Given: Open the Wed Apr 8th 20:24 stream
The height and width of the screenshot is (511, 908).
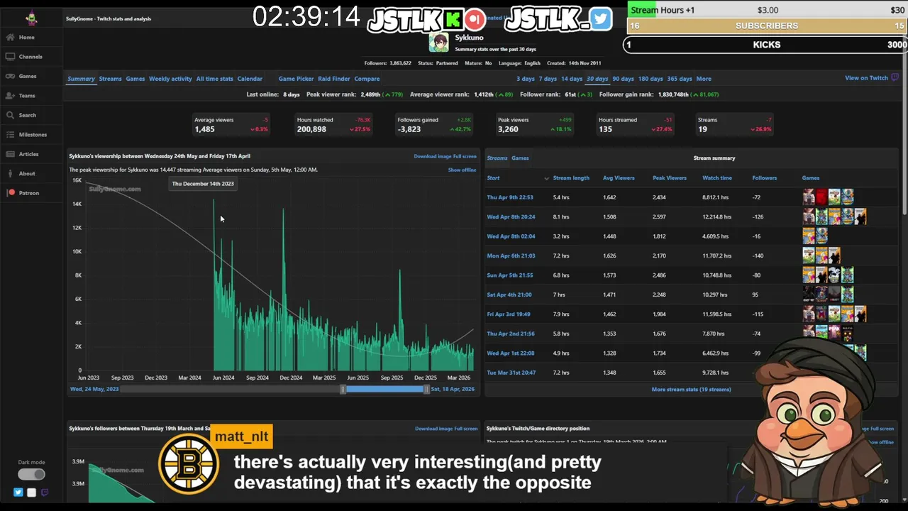Looking at the screenshot, I should tap(511, 217).
